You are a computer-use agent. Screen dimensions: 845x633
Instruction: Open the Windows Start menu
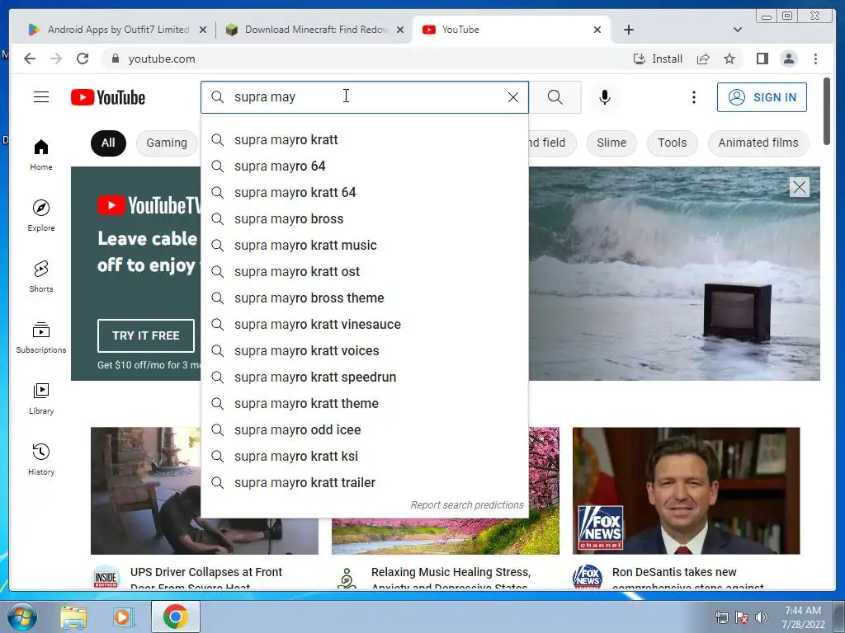[x=22, y=617]
